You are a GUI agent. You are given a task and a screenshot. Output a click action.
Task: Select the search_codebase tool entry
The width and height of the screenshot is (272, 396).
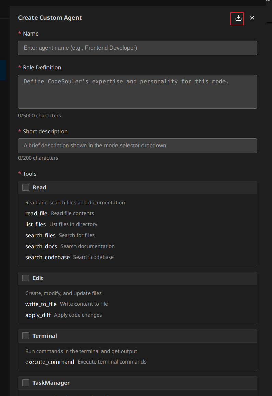[x=47, y=257]
